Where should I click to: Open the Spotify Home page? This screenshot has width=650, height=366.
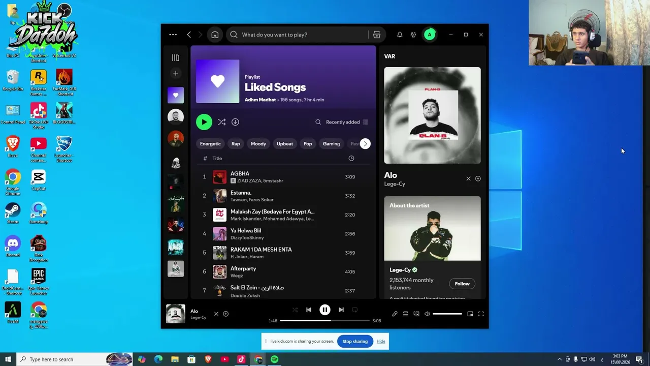(215, 35)
